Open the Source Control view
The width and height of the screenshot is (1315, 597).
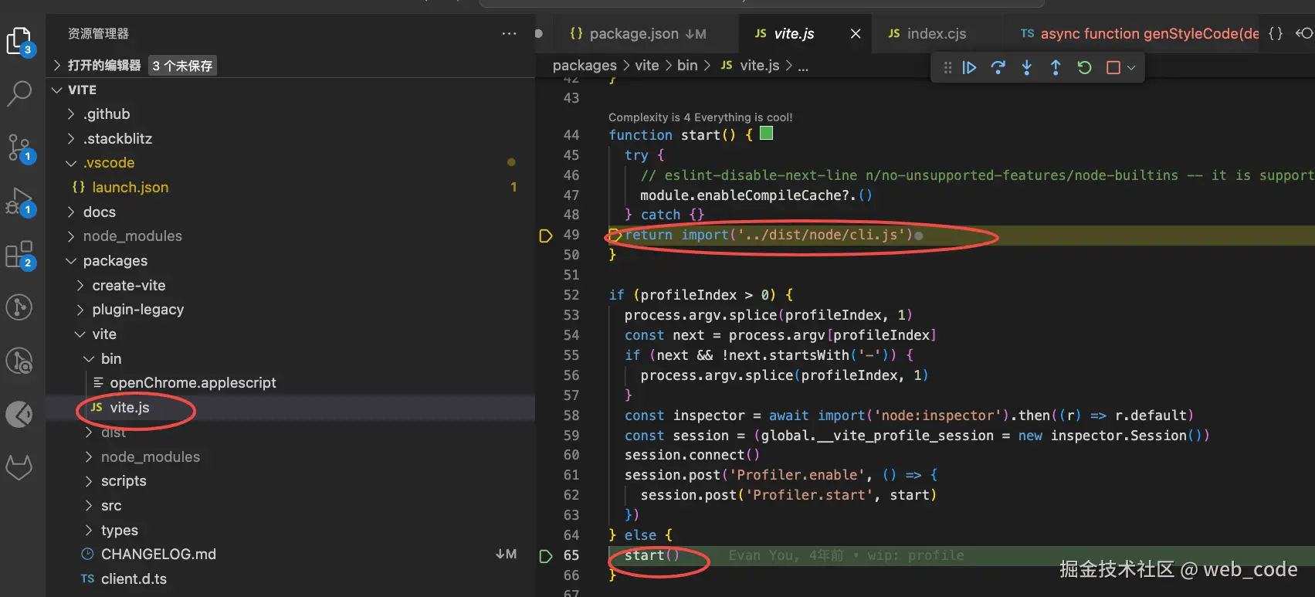click(19, 147)
